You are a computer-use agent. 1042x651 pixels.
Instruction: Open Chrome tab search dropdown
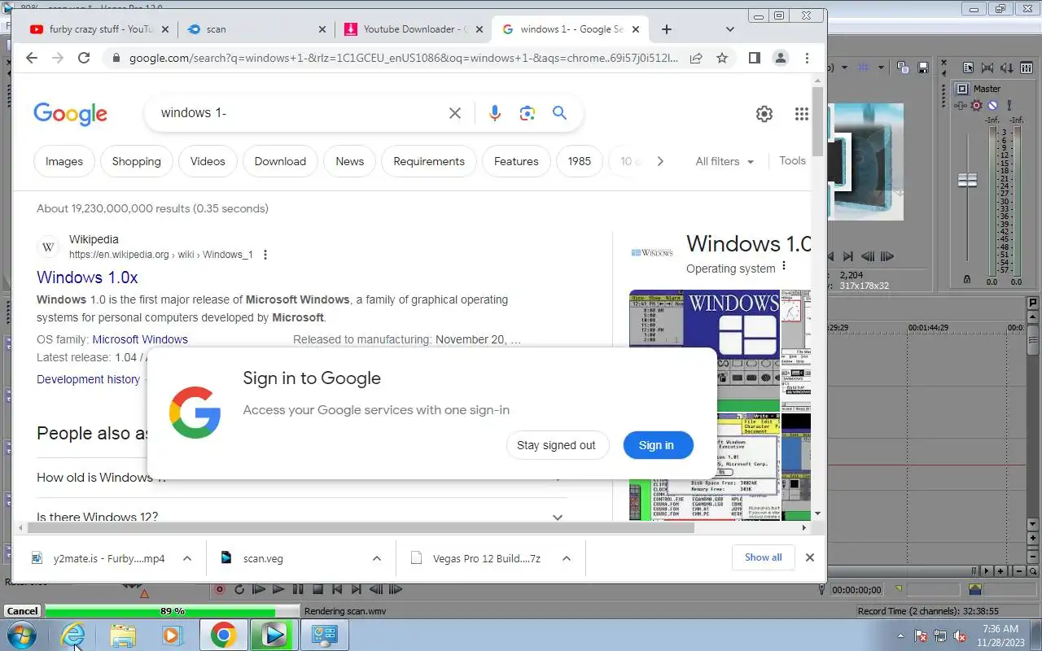click(730, 29)
